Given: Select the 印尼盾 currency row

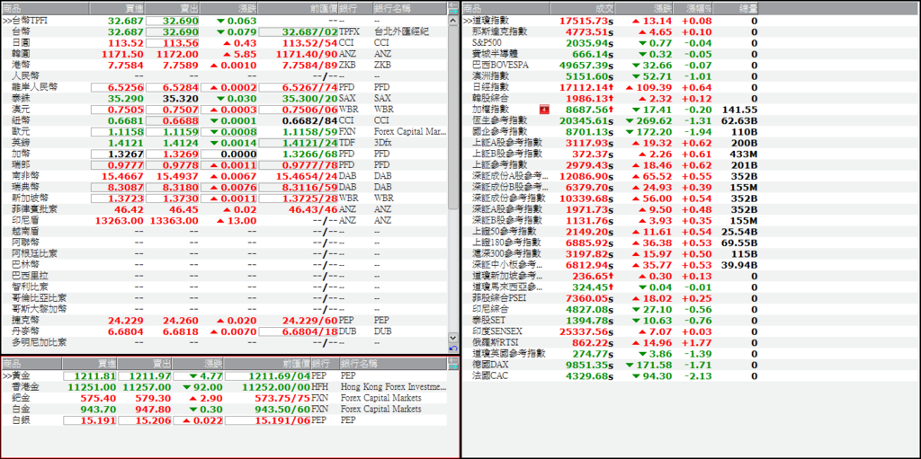Looking at the screenshot, I should [x=224, y=221].
